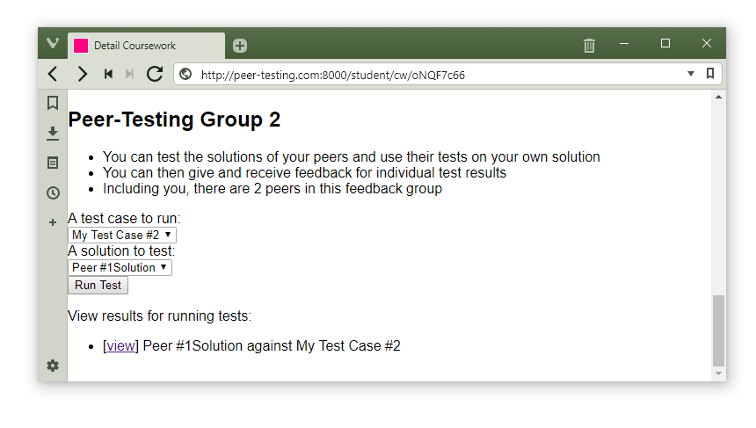Open the Bookmarks side panel

pos(53,103)
